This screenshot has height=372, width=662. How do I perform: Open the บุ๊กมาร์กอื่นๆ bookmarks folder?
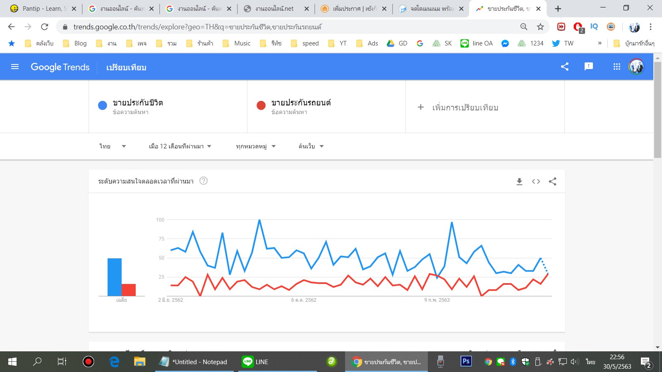click(634, 43)
